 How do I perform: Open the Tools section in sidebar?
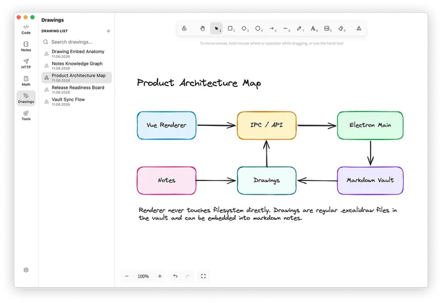(x=26, y=115)
